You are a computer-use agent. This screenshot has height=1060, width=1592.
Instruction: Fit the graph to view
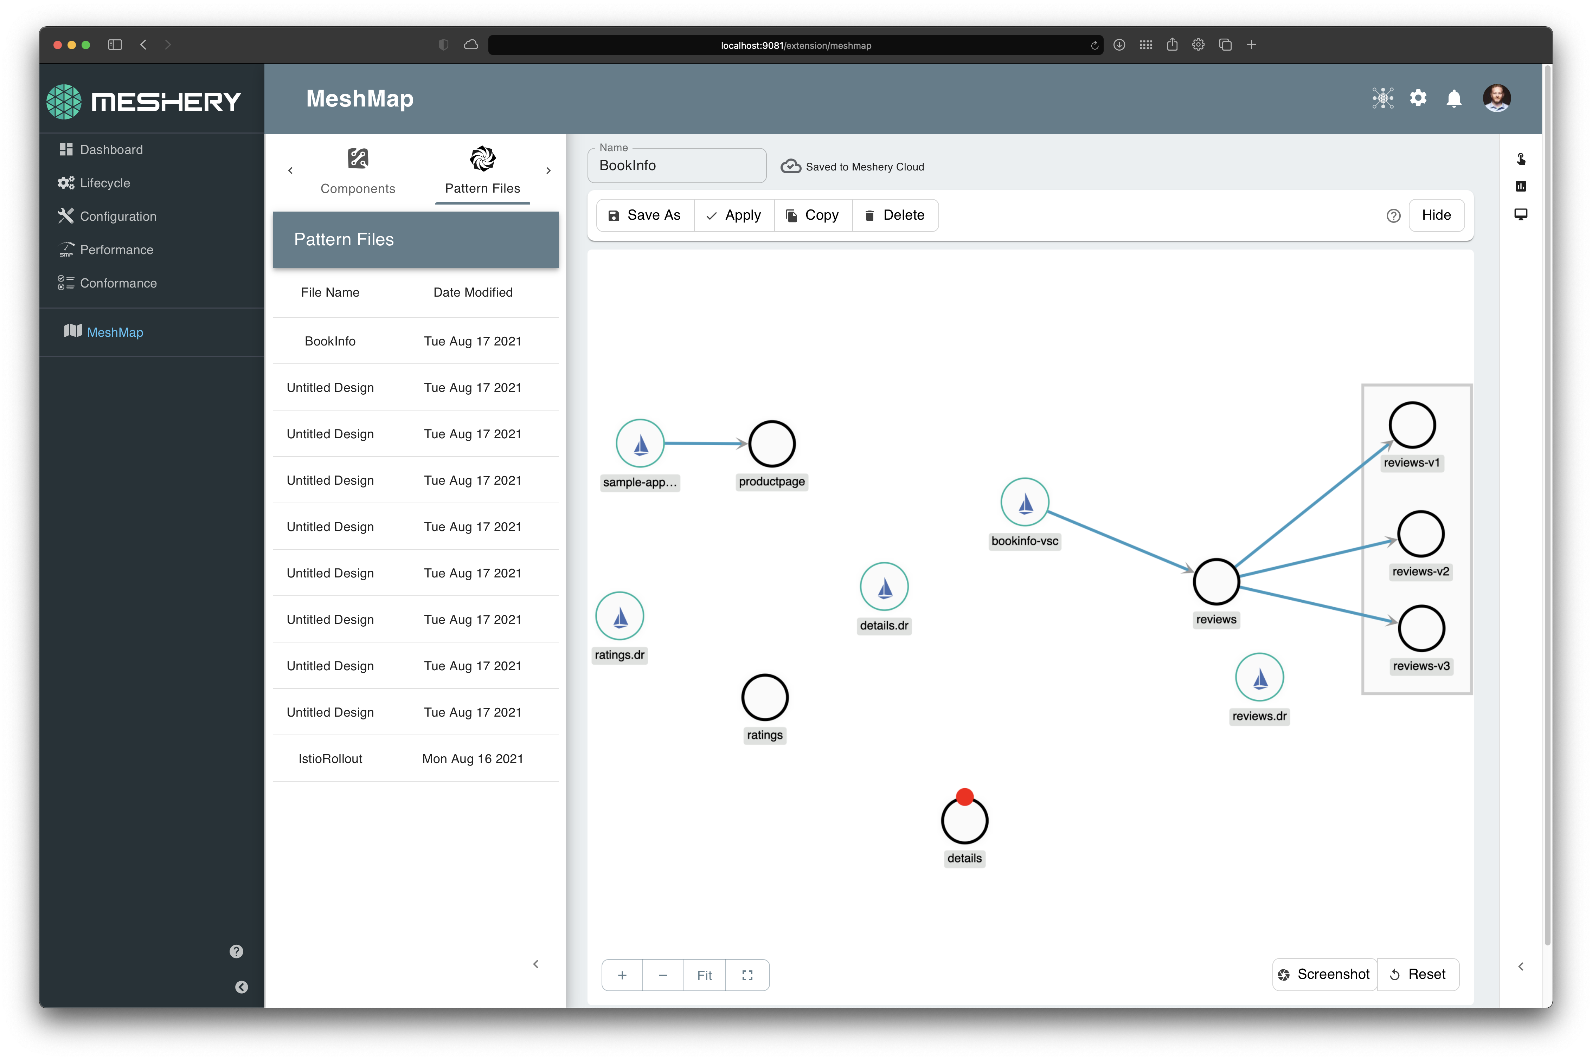[x=704, y=975]
